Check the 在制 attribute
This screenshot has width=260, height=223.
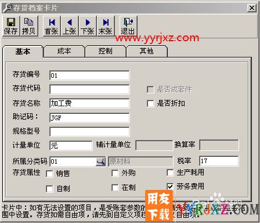115,188
